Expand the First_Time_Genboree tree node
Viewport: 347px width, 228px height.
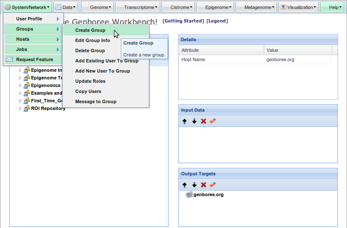(x=20, y=101)
